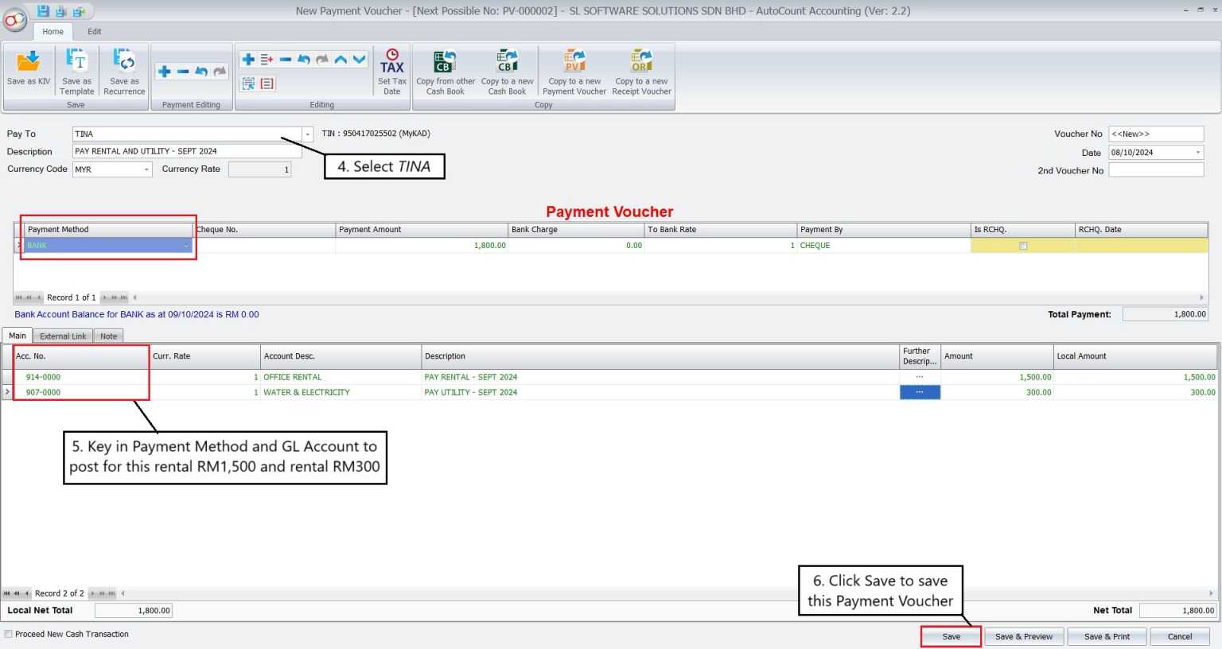Remove payment row using Payment Editing minus
1222x649 pixels.
pos(183,72)
